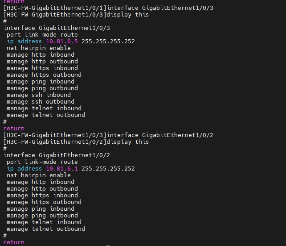Click the IP address 10.81.6.1

click(62, 169)
